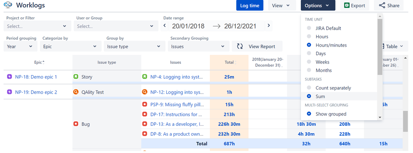Viewport: 413px width, 153px height.
Task: Click the orange QAlity Test magnifier icon
Action: (76, 92)
